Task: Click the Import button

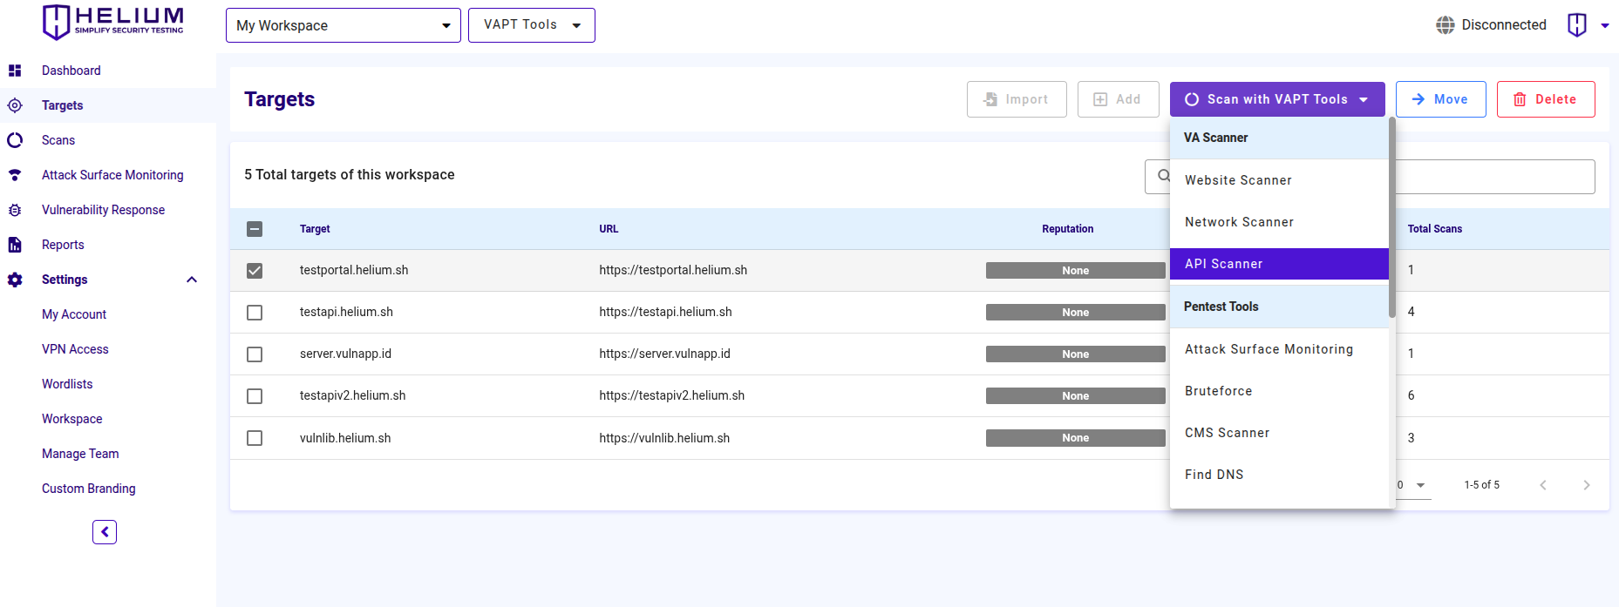Action: pyautogui.click(x=1017, y=99)
